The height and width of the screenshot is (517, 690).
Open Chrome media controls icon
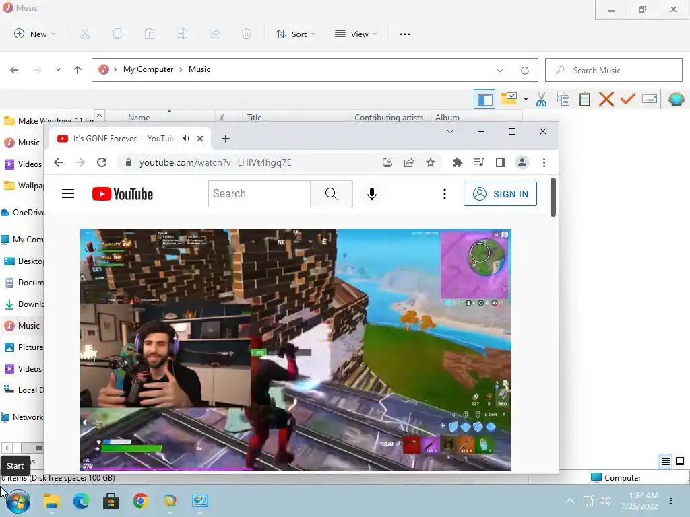[479, 162]
